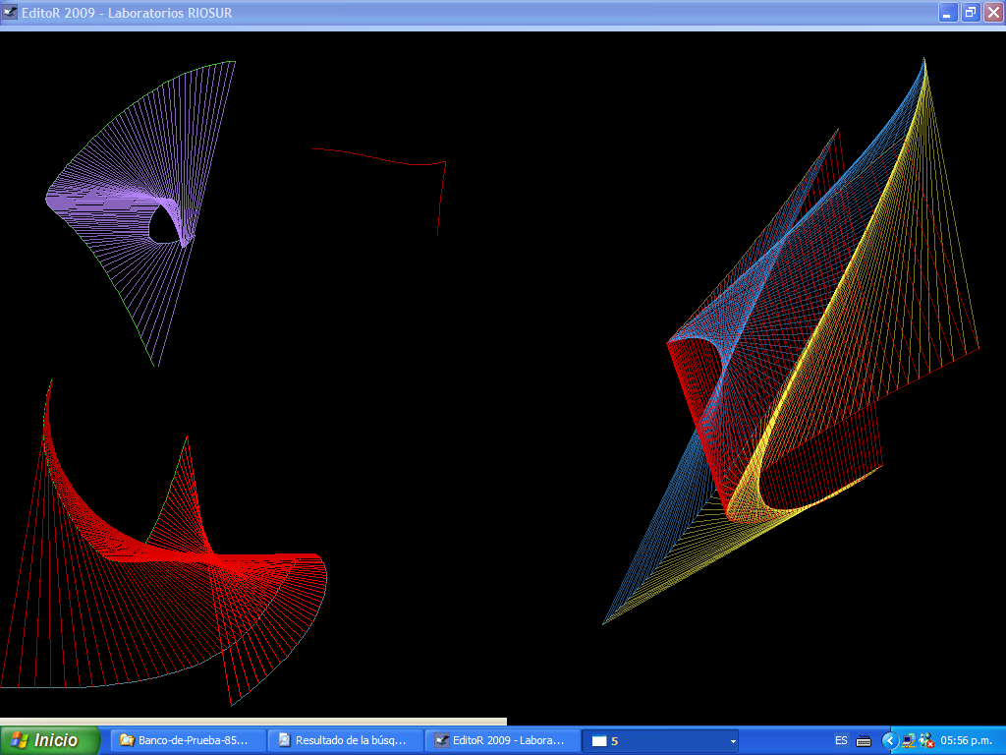Click EditoR 2009 taskbar button
Image resolution: width=1006 pixels, height=755 pixels.
(x=502, y=740)
